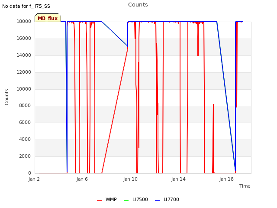Click the 16000 y-axis tick label
Viewport: 277px width, 208px height.
click(x=24, y=39)
